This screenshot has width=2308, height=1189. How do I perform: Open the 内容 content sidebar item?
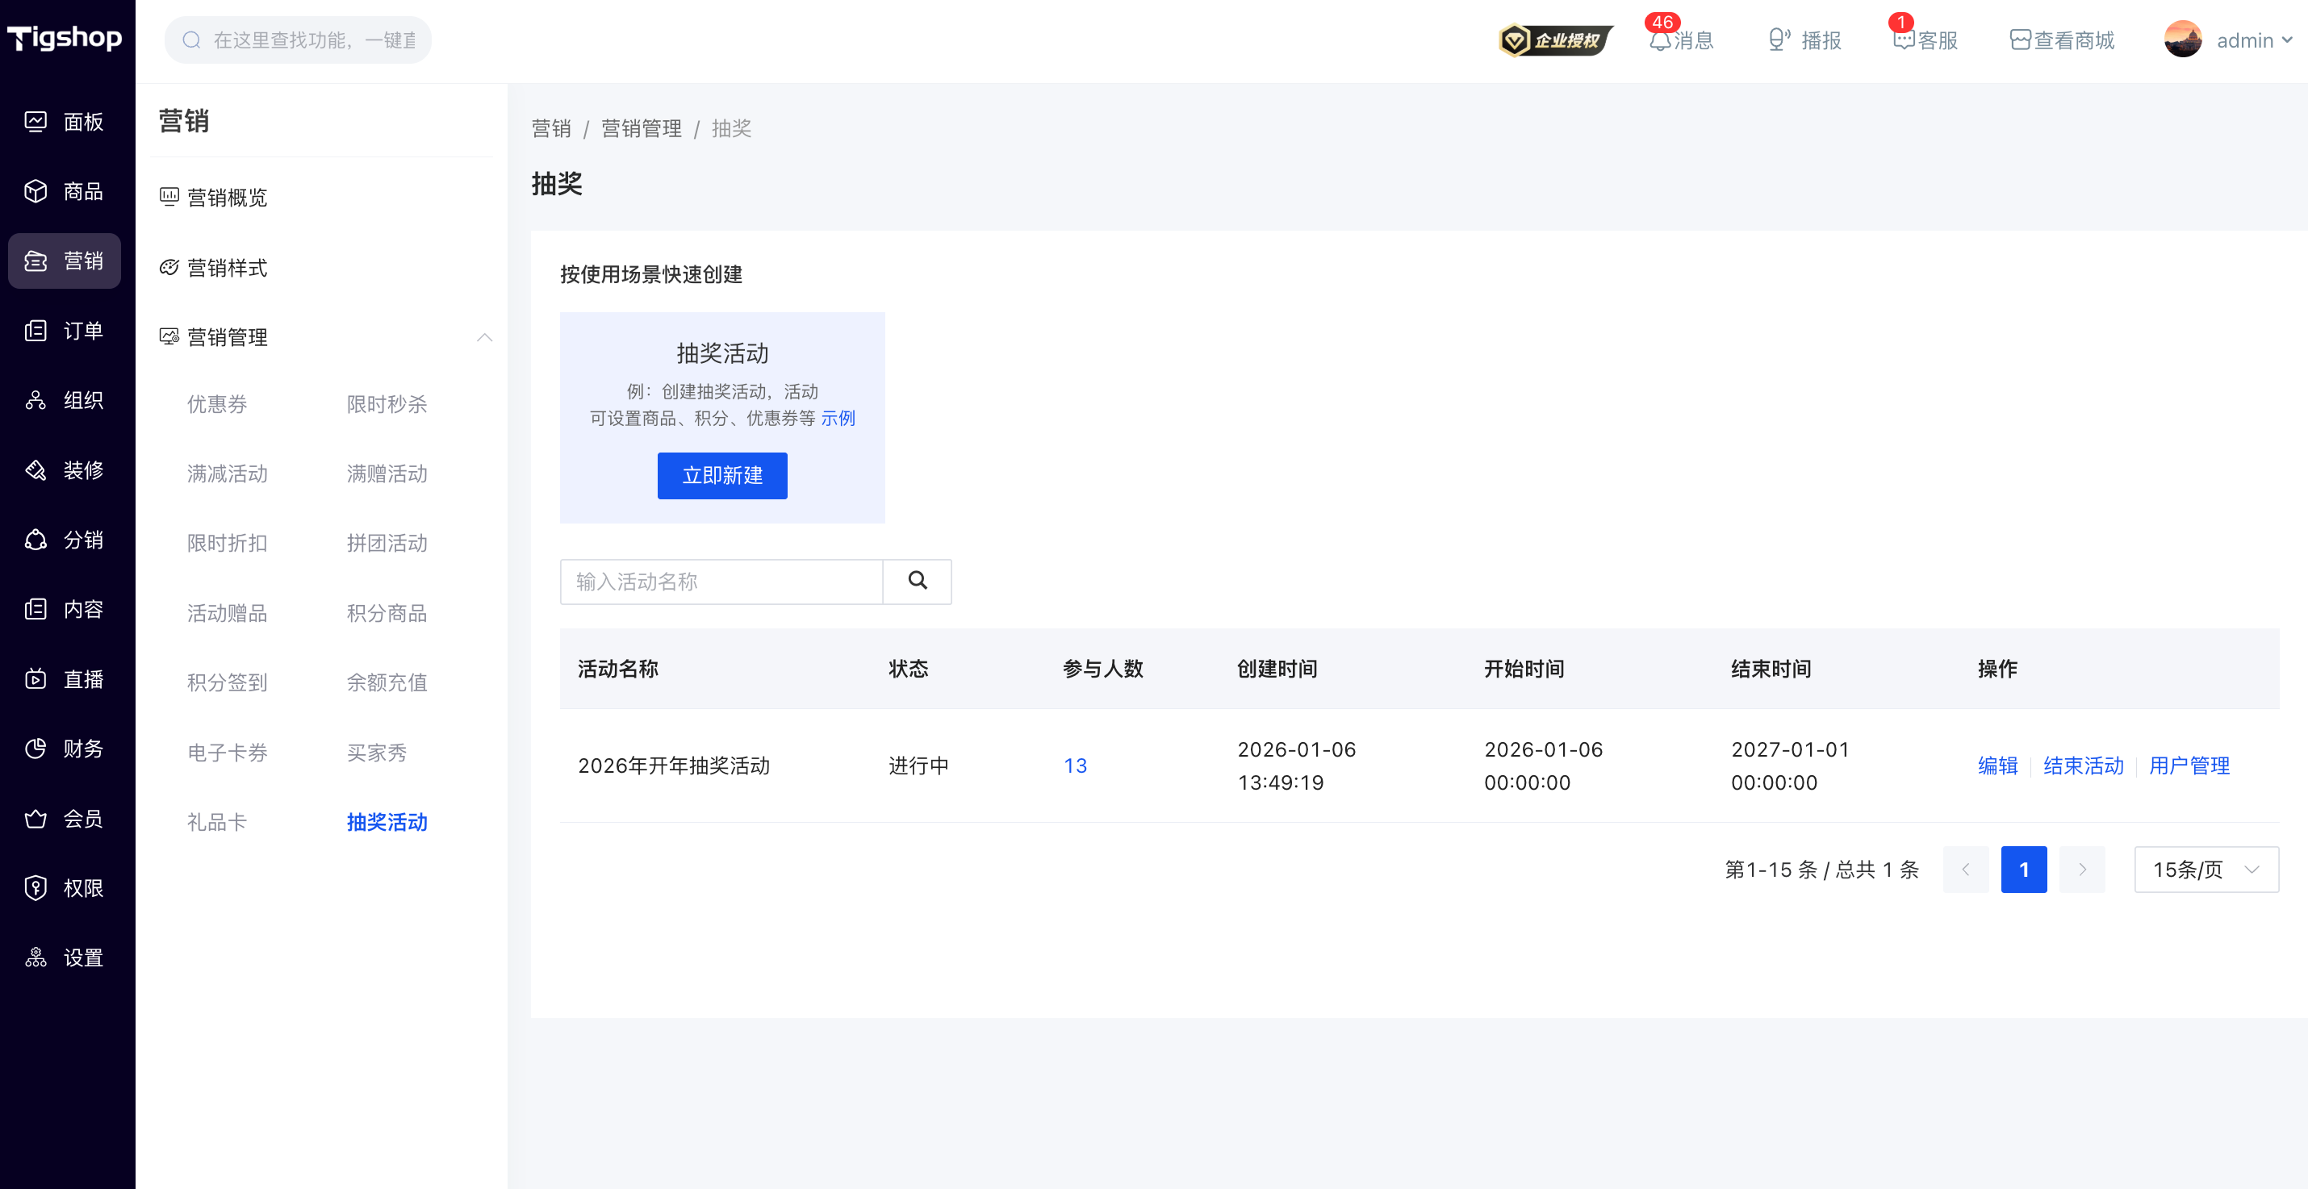[65, 610]
